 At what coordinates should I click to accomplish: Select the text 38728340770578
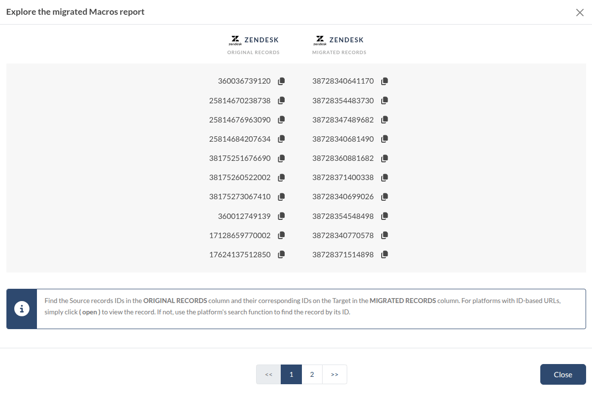tap(343, 236)
